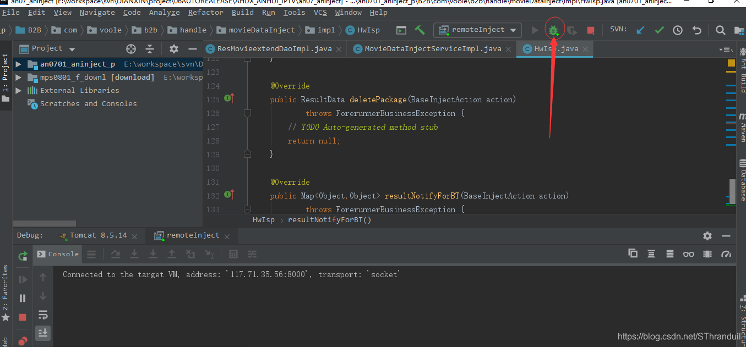Open the Refactor menu

click(206, 13)
